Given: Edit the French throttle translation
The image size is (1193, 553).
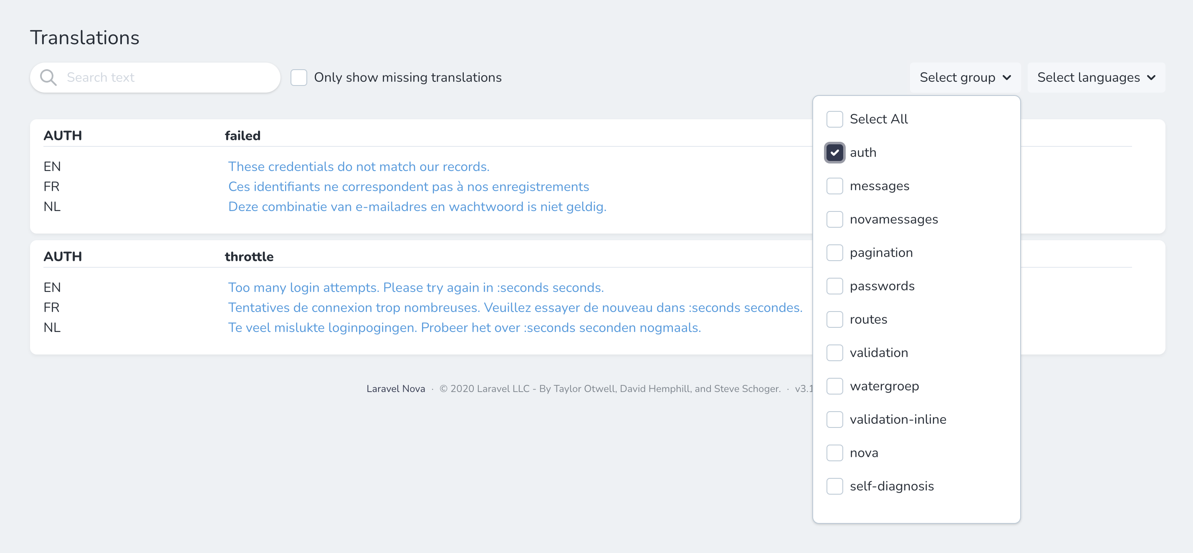Looking at the screenshot, I should (515, 307).
